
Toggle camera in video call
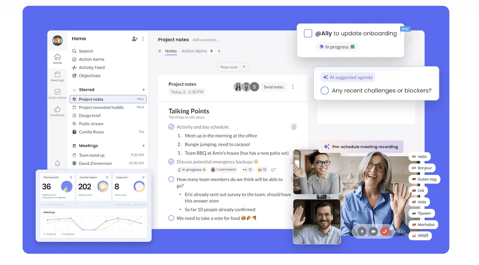[373, 231]
